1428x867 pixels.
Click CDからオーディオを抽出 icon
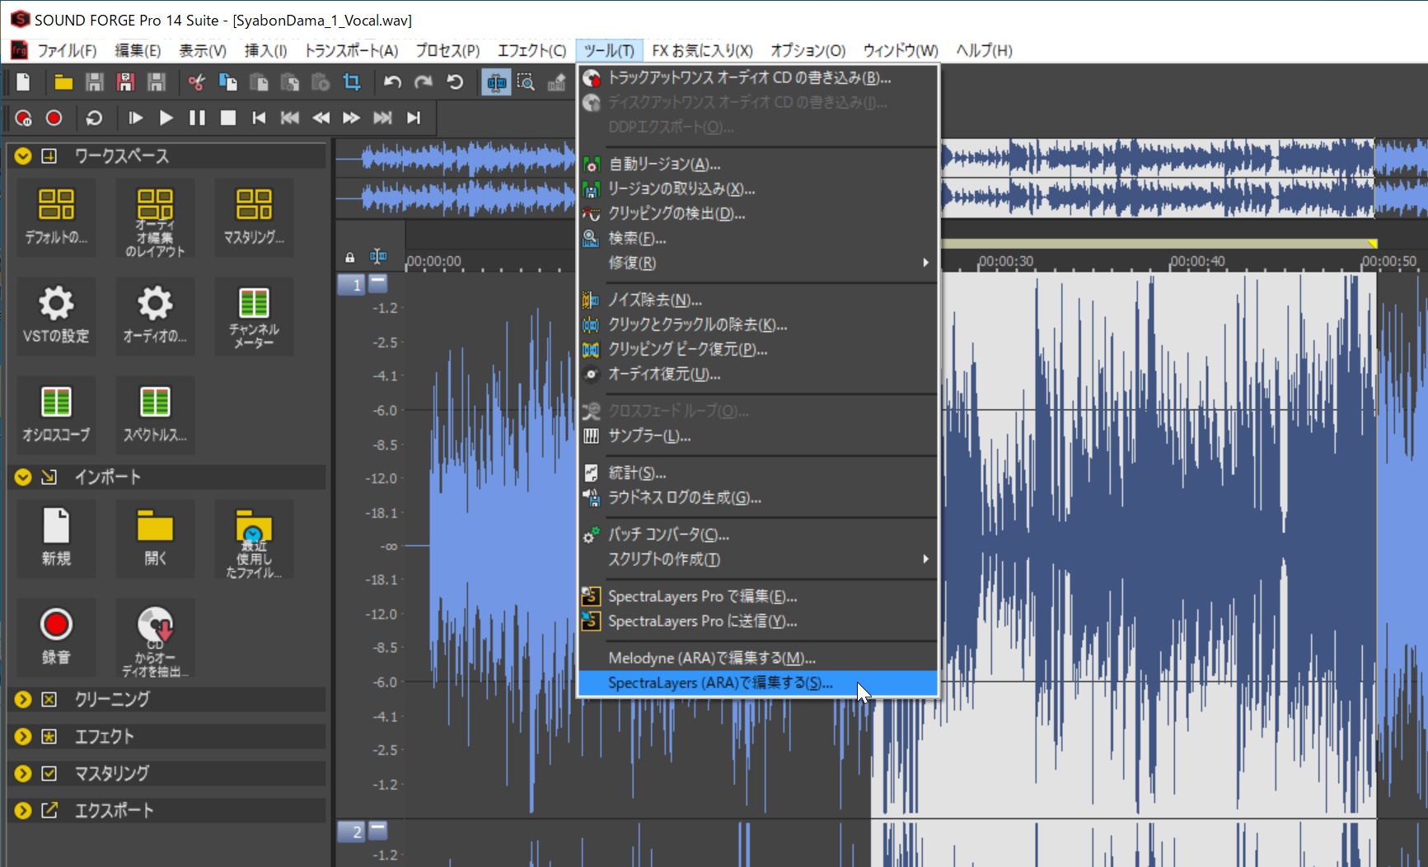click(x=155, y=637)
